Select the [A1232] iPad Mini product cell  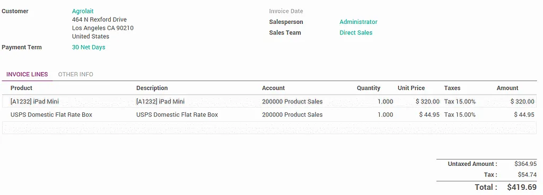pos(34,102)
